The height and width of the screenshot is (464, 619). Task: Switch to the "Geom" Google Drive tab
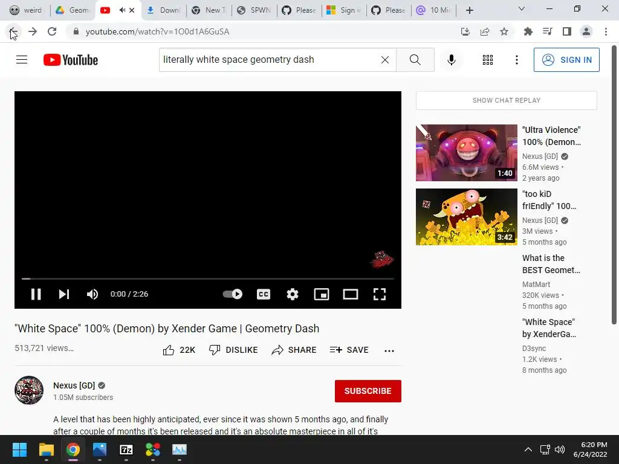click(x=73, y=10)
